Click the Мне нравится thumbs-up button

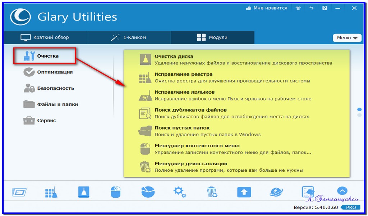(266, 8)
